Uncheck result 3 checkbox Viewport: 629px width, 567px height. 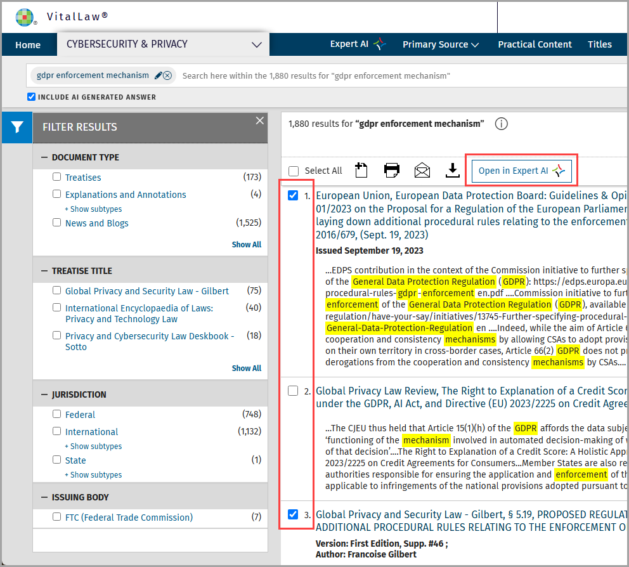click(x=293, y=514)
